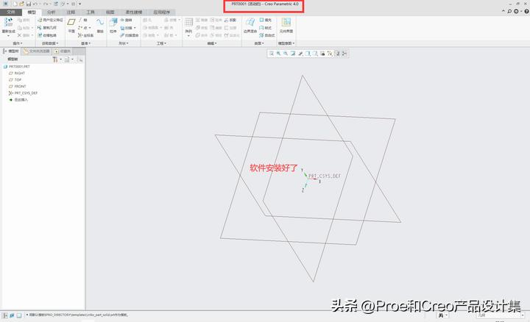The height and width of the screenshot is (322, 530).
Task: Open the search magnifier icon at top right
Action: 509,12
